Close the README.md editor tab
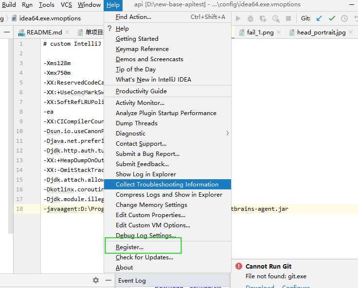358x288 pixels. [67, 33]
